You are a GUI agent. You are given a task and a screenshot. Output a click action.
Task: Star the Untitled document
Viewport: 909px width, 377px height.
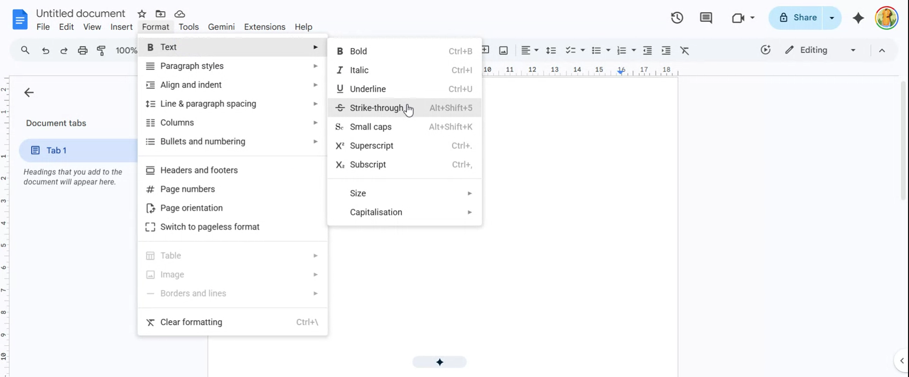[142, 14]
